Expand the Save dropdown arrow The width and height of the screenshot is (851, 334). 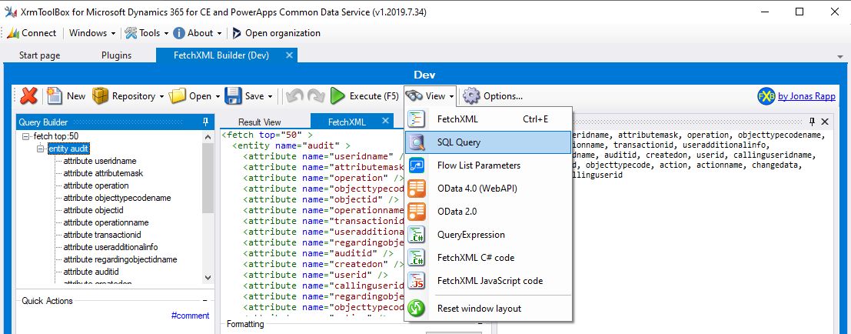271,97
